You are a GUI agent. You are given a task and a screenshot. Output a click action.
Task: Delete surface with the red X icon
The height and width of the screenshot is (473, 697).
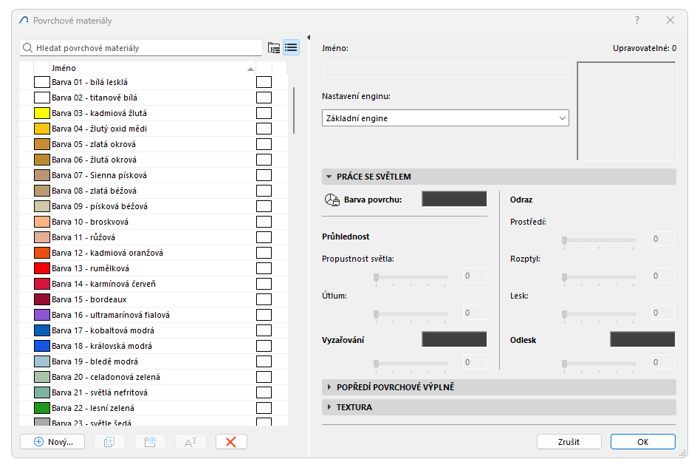click(x=233, y=441)
